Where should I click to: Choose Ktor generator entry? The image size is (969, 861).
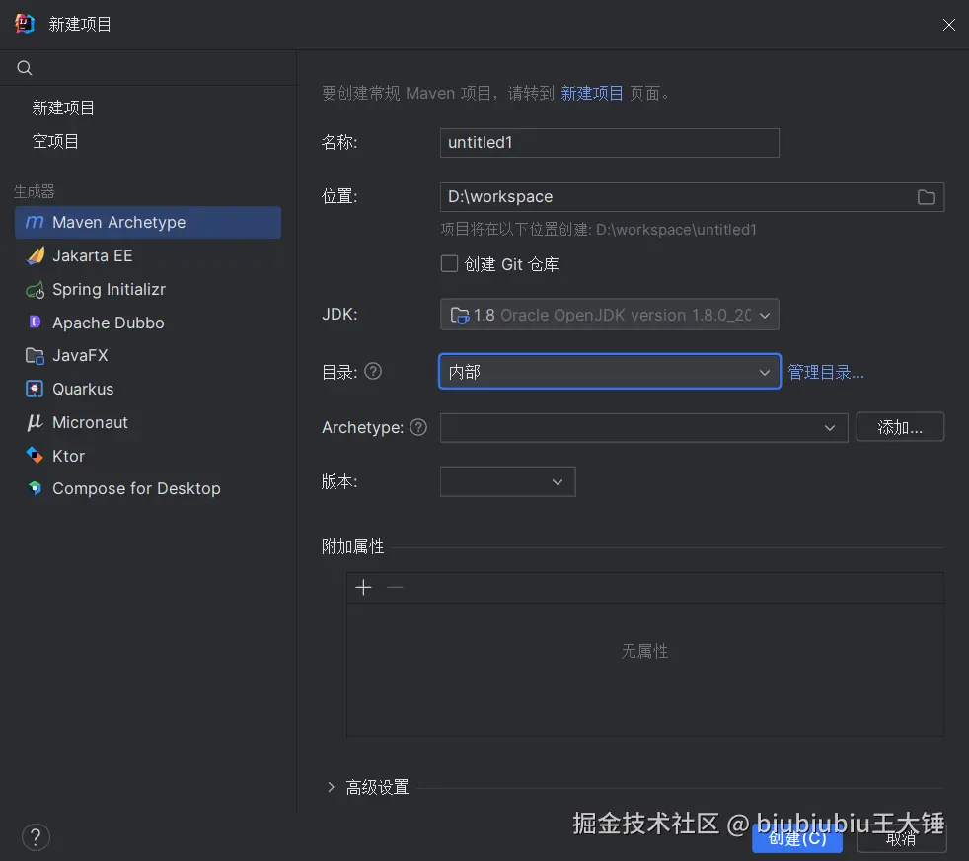[148, 456]
